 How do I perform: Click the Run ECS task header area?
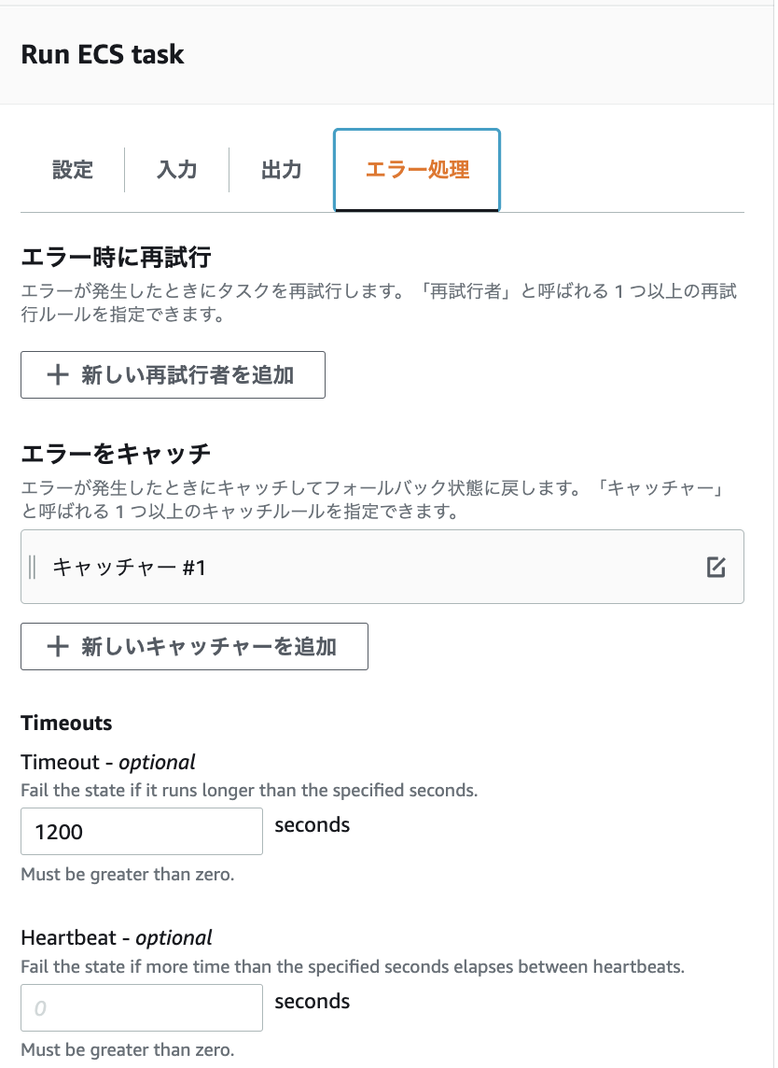[x=102, y=54]
